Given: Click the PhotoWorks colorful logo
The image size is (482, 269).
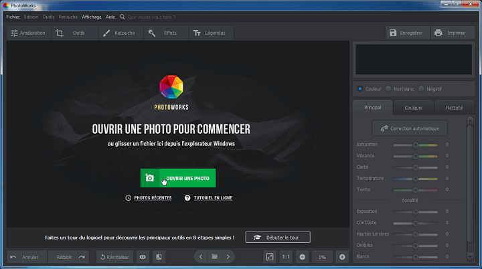Looking at the screenshot, I should pyautogui.click(x=171, y=87).
